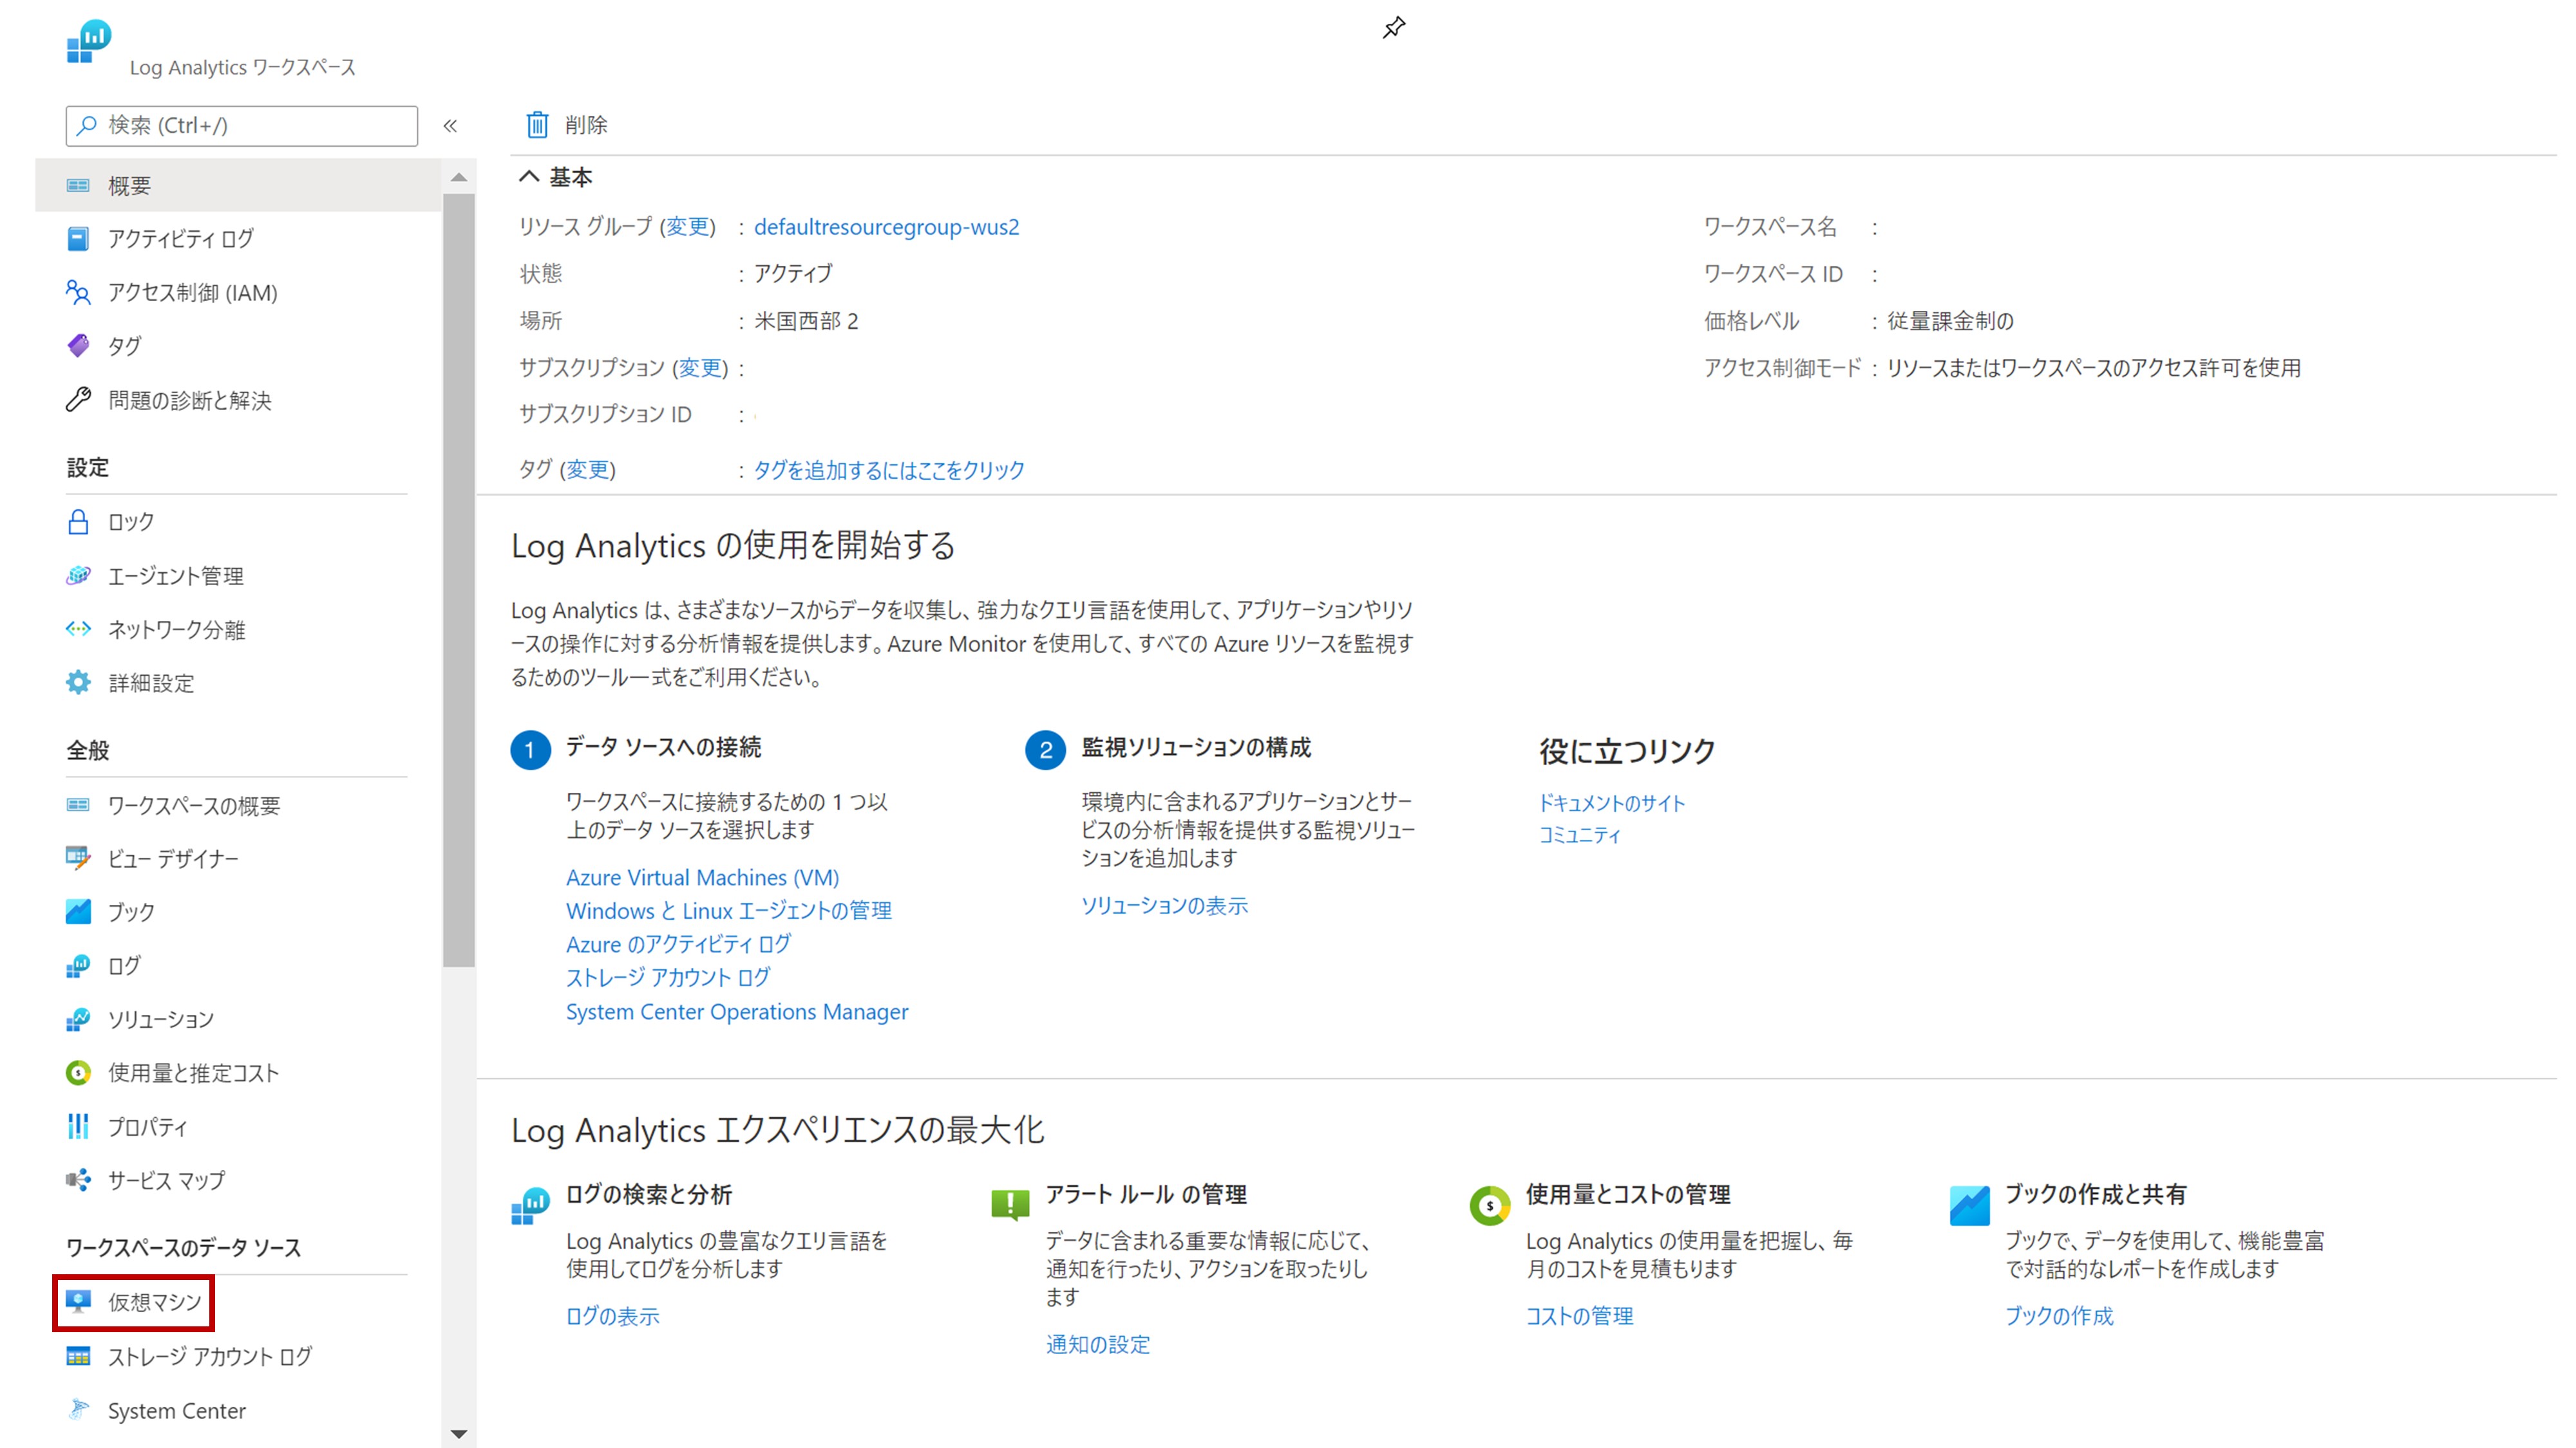Viewport: 2576px width, 1448px height.
Task: Select 概要 menu item
Action: pyautogui.click(x=129, y=186)
